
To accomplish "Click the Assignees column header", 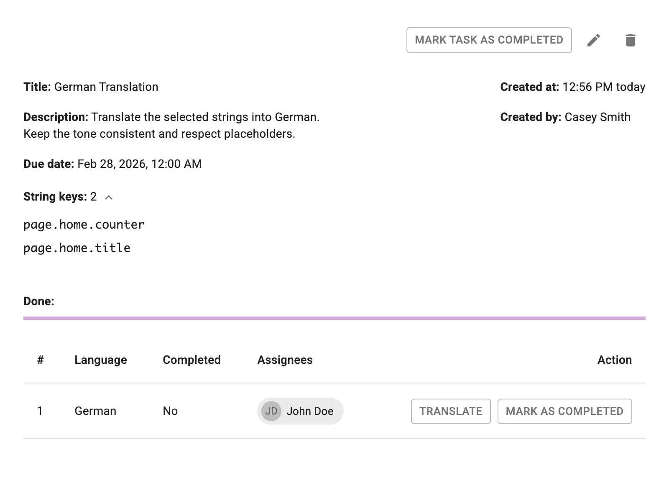I will coord(285,360).
